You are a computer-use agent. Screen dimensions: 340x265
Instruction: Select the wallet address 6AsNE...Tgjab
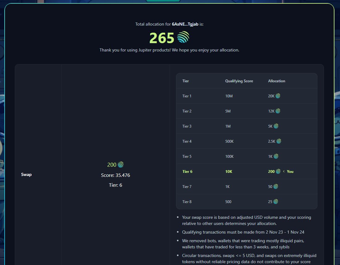(185, 24)
